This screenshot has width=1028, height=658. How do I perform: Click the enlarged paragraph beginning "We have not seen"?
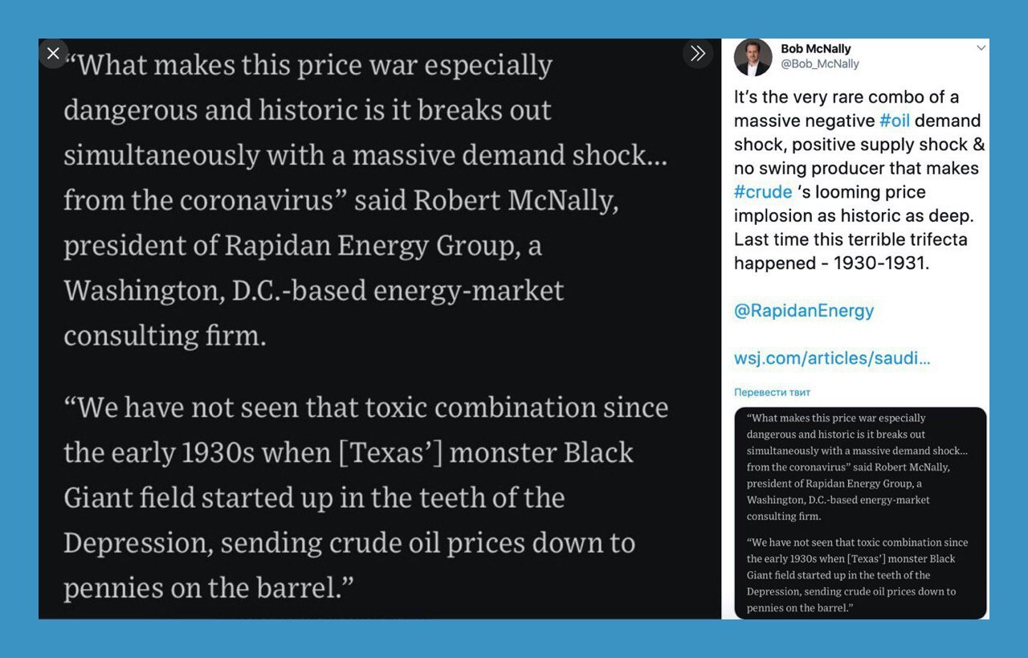click(x=366, y=497)
